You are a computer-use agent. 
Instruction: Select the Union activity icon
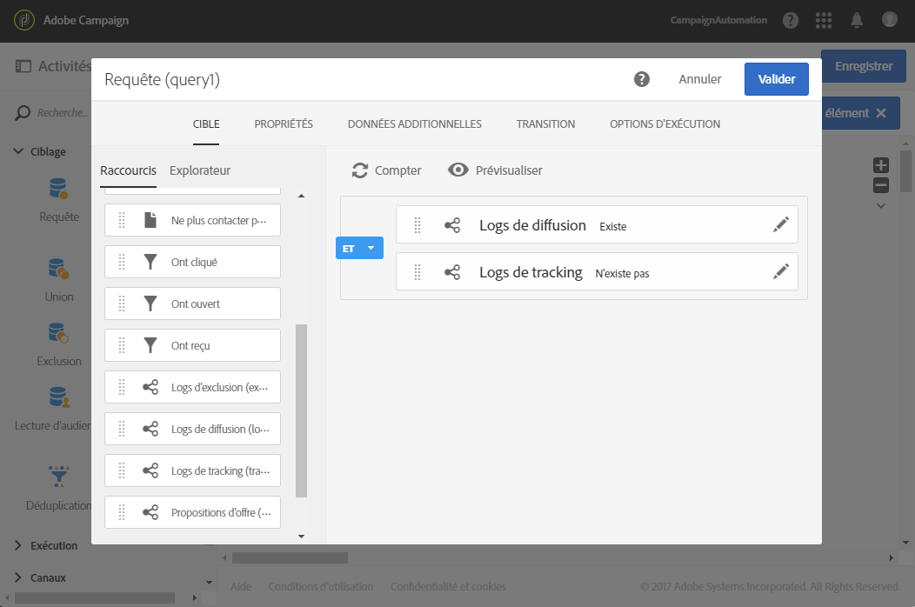pyautogui.click(x=58, y=269)
